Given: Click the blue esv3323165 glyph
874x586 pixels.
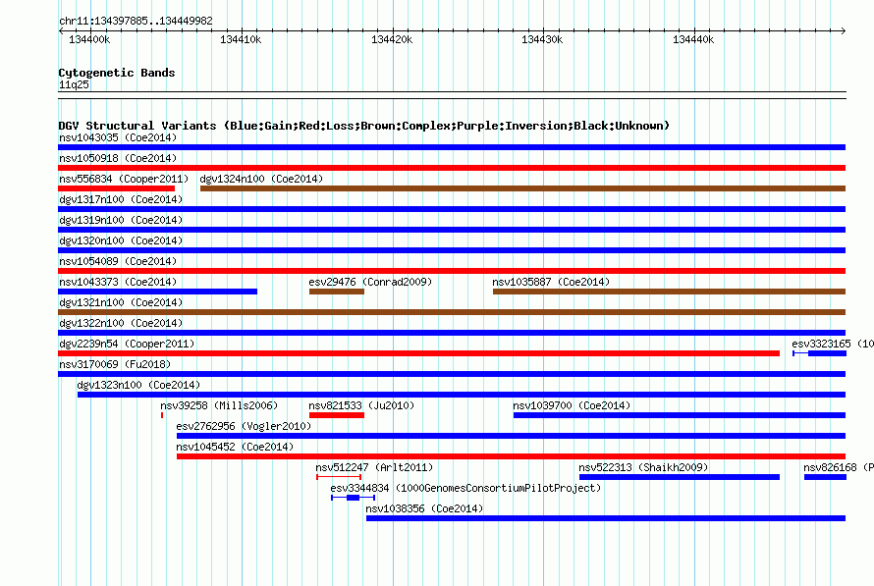Looking at the screenshot, I should [x=820, y=353].
